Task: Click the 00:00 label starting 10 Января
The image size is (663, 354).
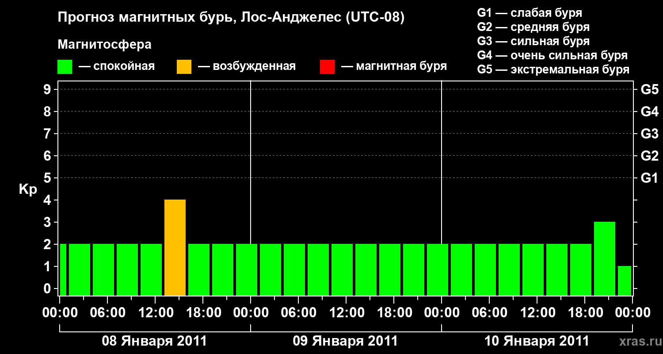Action: pyautogui.click(x=441, y=313)
